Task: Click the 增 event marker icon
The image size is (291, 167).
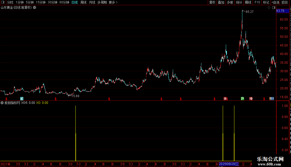Action: coord(251,98)
